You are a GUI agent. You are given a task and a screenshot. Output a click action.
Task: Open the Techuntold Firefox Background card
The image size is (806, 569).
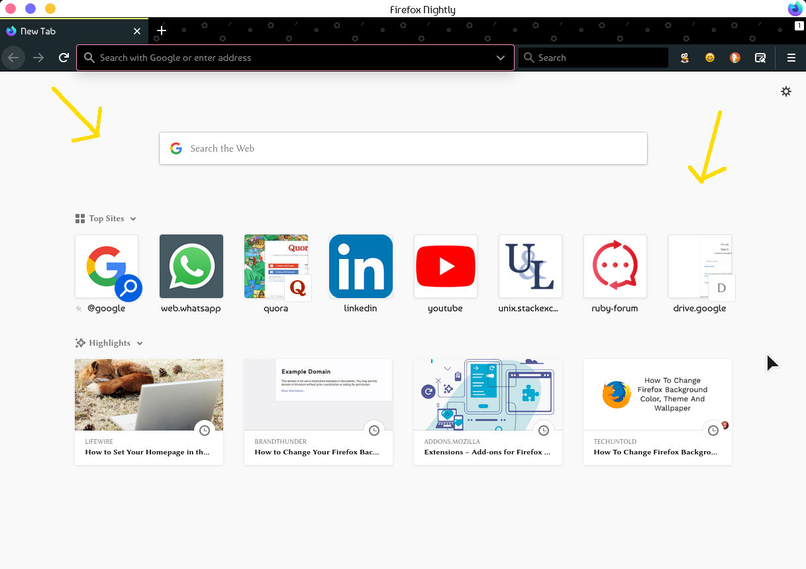tap(658, 412)
